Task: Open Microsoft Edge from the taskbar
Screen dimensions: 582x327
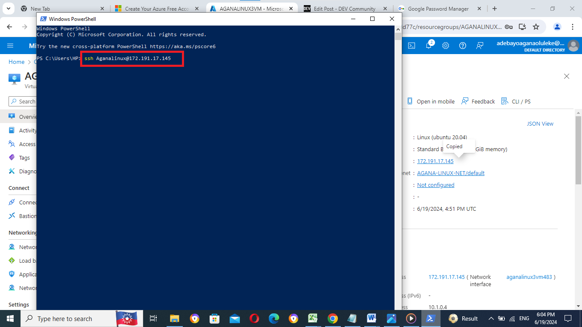Action: click(x=274, y=318)
